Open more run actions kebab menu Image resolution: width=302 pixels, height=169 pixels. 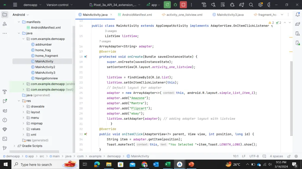click(191, 5)
